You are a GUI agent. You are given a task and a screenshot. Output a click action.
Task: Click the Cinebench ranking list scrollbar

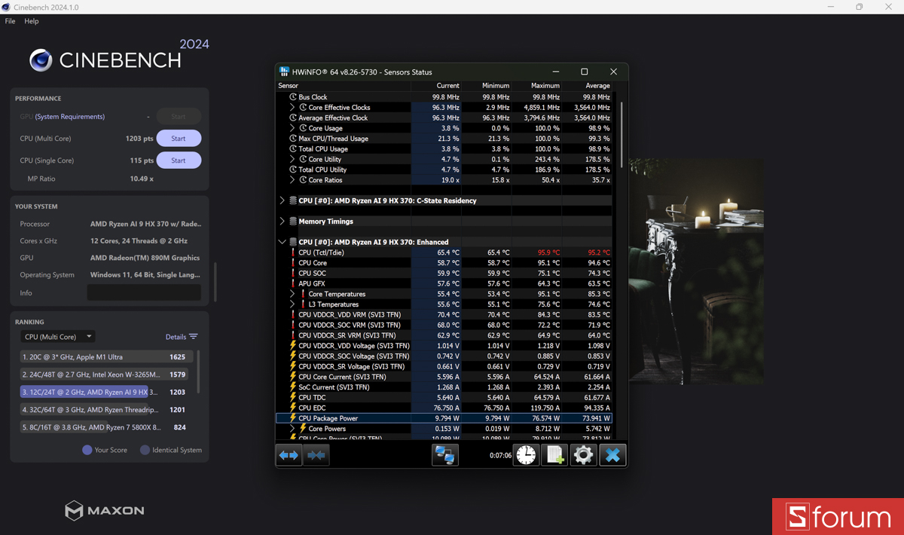[x=198, y=371]
